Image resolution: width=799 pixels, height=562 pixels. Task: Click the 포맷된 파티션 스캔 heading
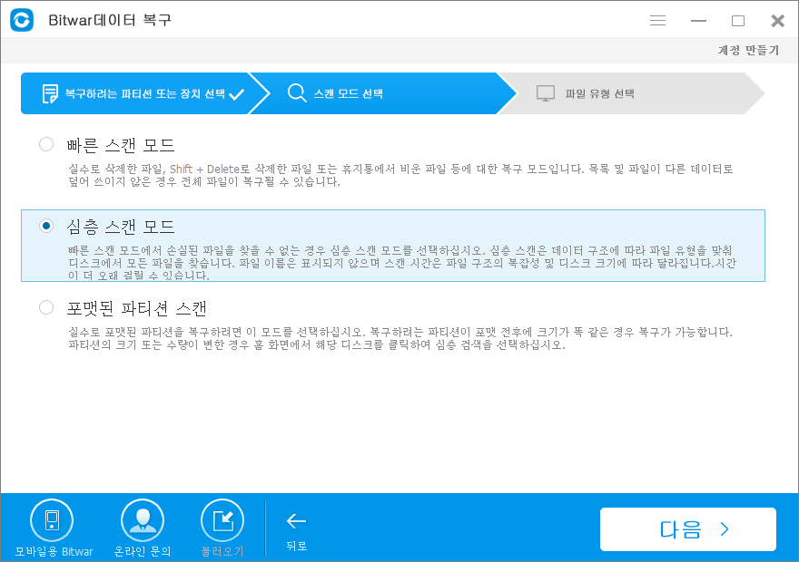[x=136, y=308]
